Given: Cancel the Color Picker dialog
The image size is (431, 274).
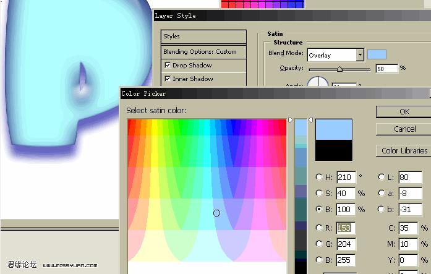Looking at the screenshot, I should click(x=404, y=129).
